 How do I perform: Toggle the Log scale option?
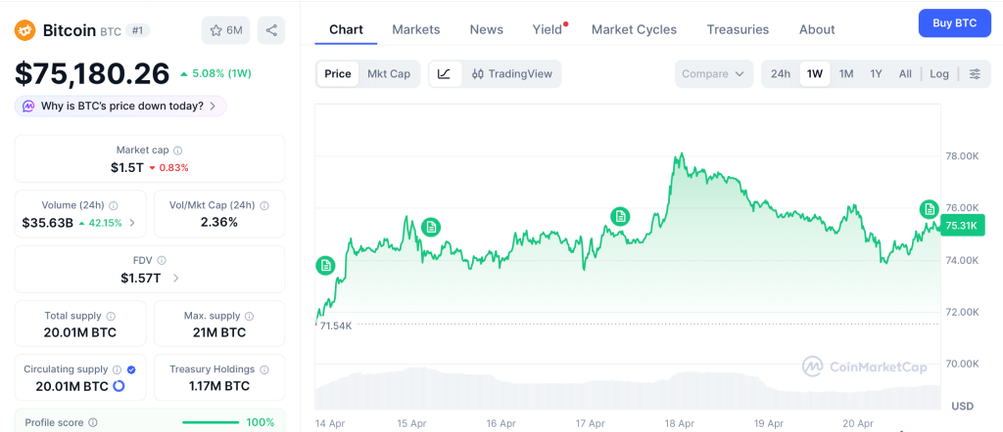[x=939, y=73]
